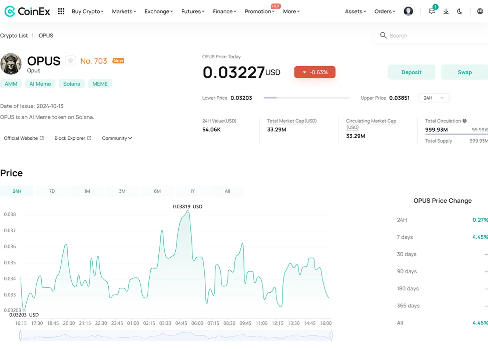The height and width of the screenshot is (349, 488).
Task: Click the 24H Value 54.06K figure
Action: pos(211,130)
